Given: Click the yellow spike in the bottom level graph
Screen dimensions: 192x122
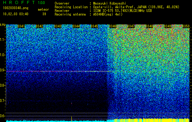Looking at the screenshot, I should point(71,119).
